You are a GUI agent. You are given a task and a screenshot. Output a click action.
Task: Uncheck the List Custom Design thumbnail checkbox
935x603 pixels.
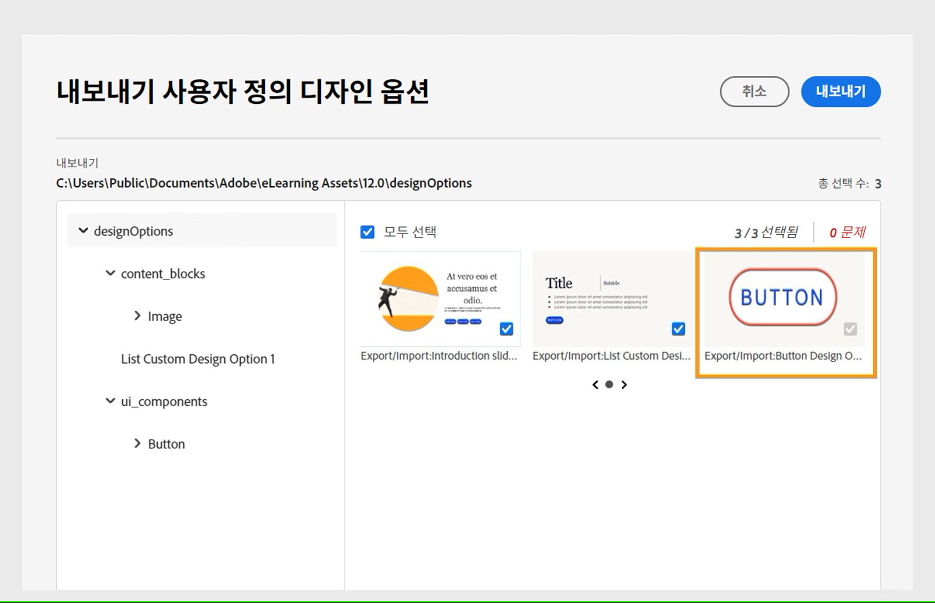(678, 329)
